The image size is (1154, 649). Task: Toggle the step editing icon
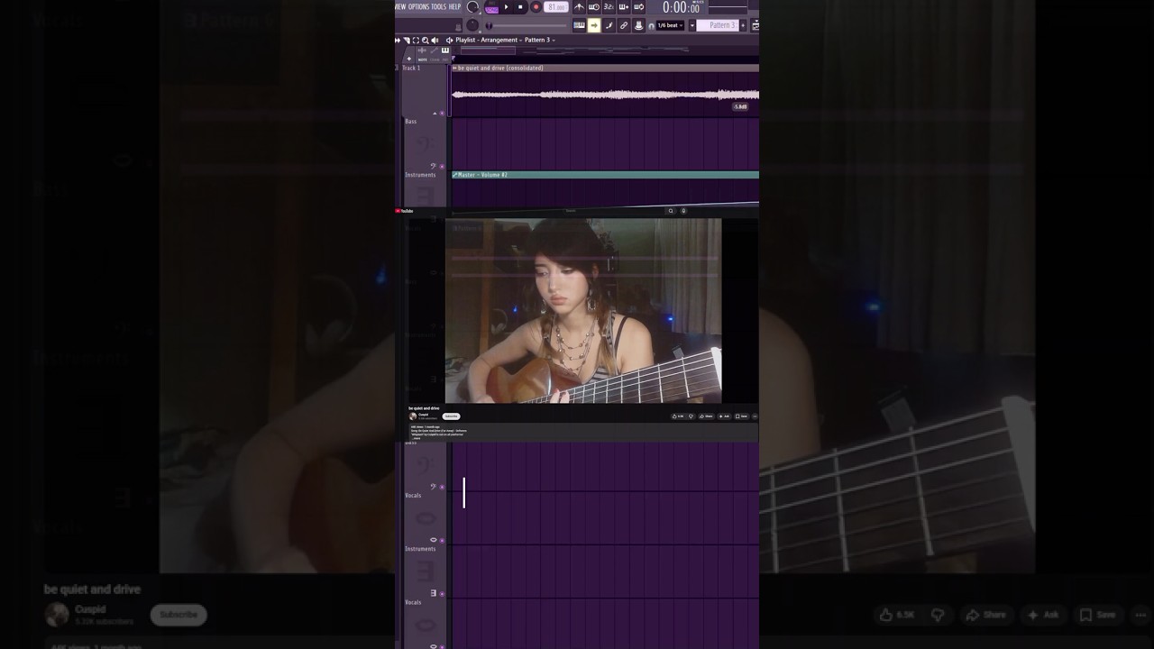click(609, 25)
